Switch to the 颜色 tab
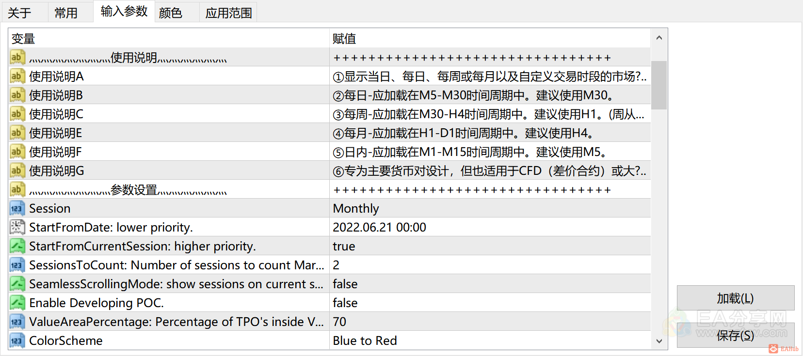803x356 pixels. pyautogui.click(x=170, y=12)
